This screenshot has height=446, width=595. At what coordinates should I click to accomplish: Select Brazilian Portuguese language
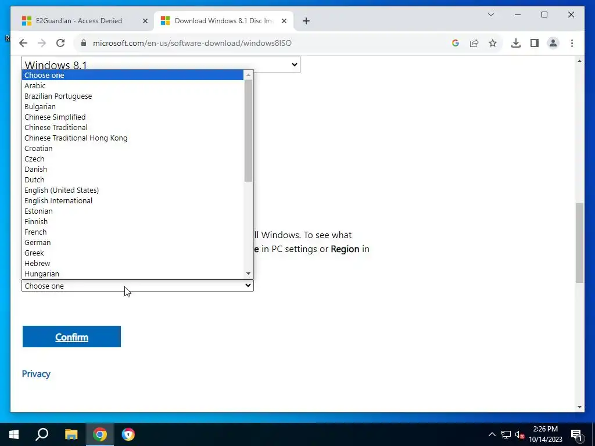click(x=133, y=96)
